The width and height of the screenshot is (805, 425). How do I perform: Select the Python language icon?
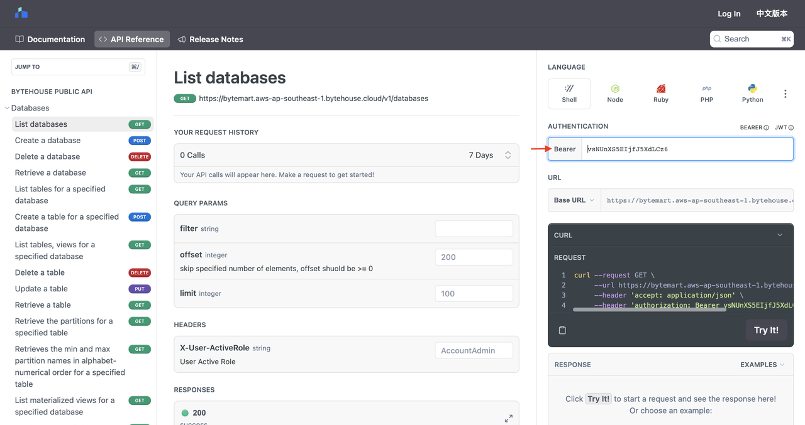tap(752, 94)
